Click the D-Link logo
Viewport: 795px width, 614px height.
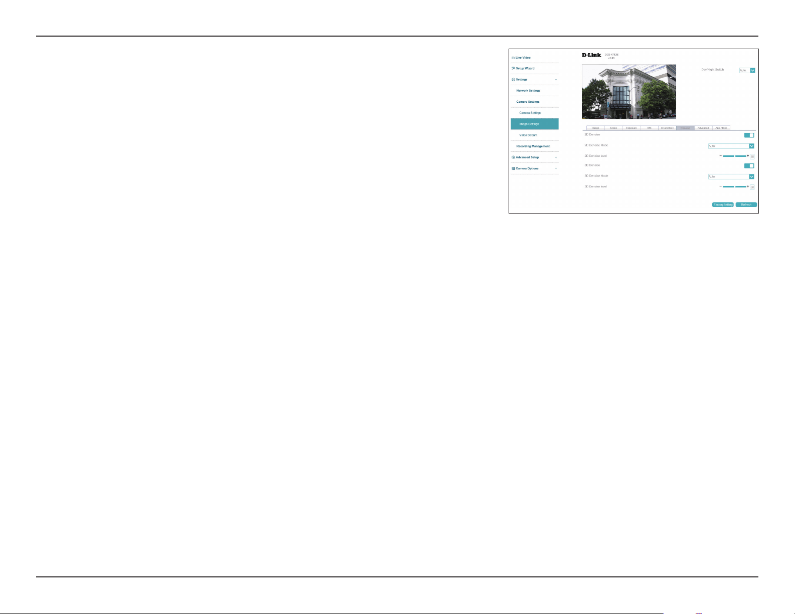(591, 55)
